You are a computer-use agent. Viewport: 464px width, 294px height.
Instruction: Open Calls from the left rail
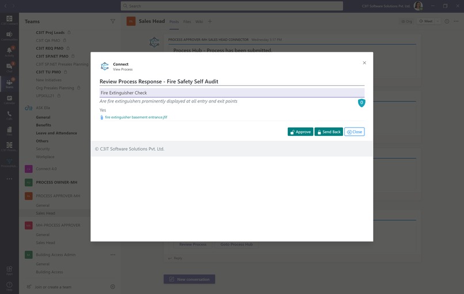point(9,115)
